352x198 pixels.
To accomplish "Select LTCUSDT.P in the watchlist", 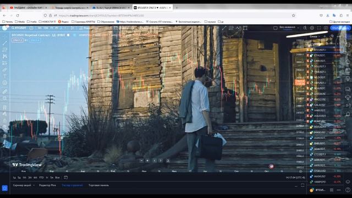I will pyautogui.click(x=326, y=155).
